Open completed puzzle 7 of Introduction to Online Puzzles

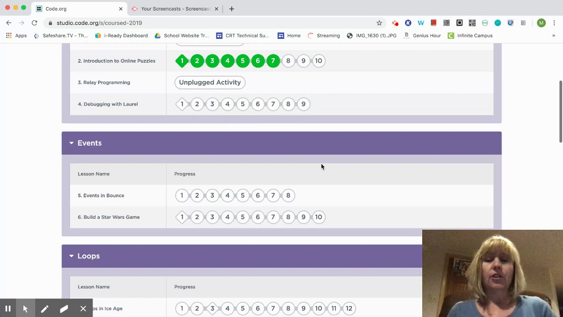point(273,61)
